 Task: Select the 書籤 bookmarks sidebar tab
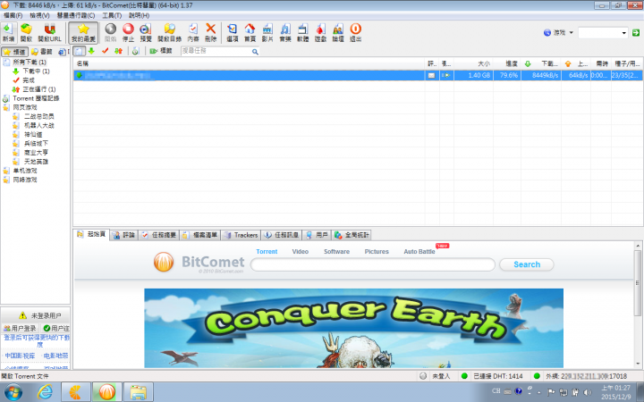(42, 52)
